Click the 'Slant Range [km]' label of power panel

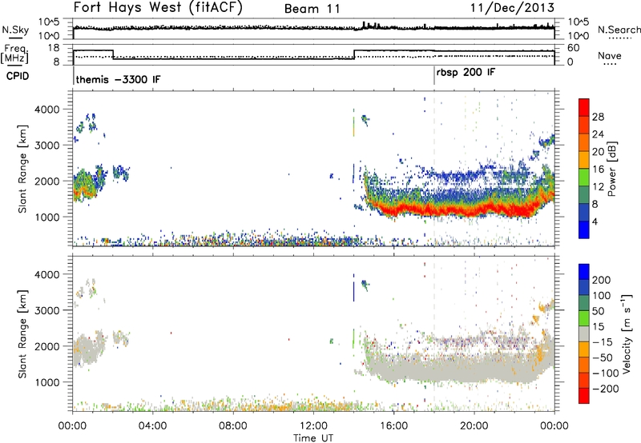click(x=22, y=169)
